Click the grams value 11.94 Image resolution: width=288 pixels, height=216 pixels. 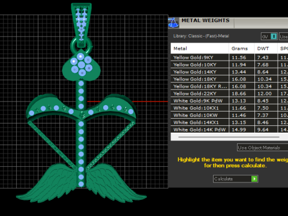point(239,65)
